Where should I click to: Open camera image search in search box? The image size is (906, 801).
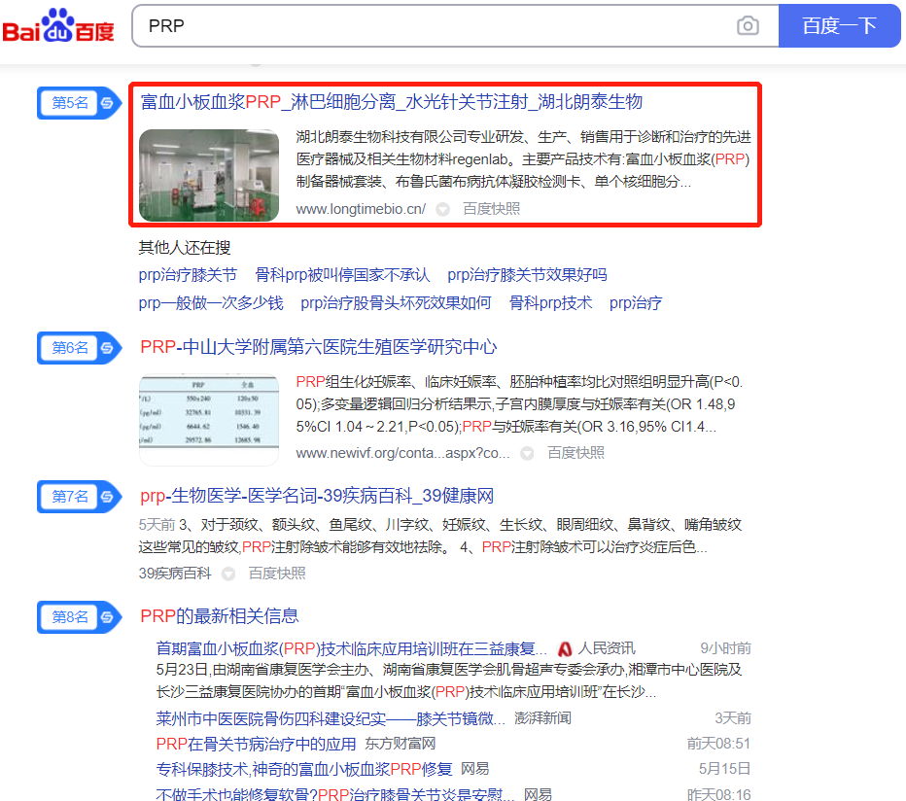[748, 26]
